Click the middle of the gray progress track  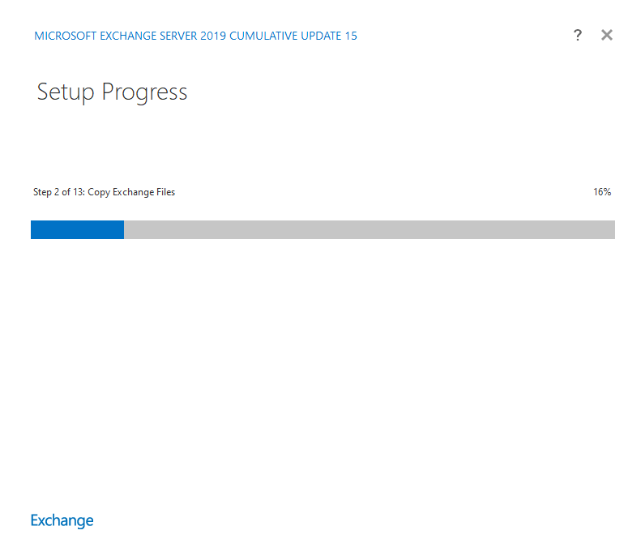click(x=370, y=230)
